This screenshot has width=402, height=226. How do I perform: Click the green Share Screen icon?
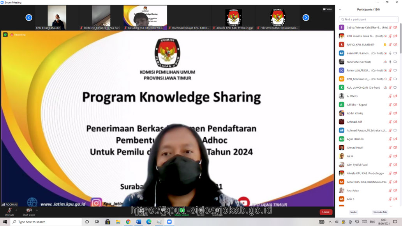pos(182,210)
